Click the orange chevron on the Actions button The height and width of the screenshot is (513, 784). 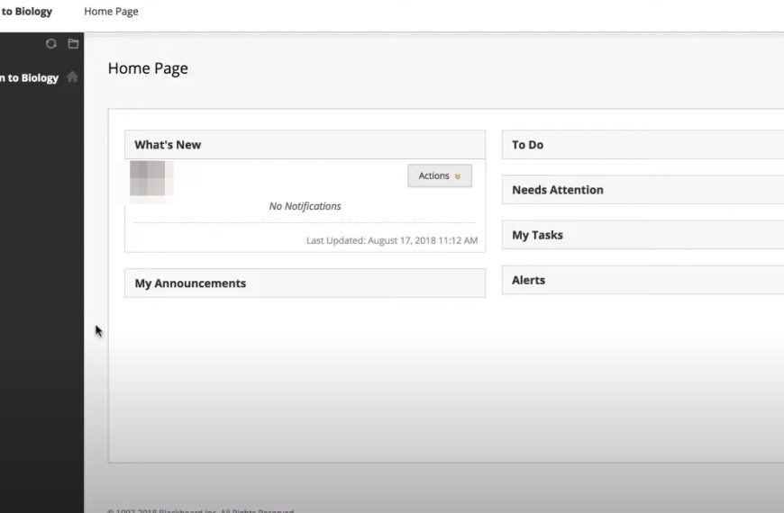pos(458,176)
